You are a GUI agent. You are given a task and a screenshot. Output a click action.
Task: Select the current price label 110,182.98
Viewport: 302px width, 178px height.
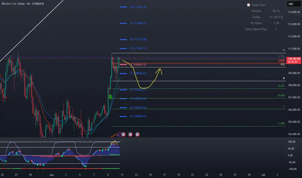(294, 59)
